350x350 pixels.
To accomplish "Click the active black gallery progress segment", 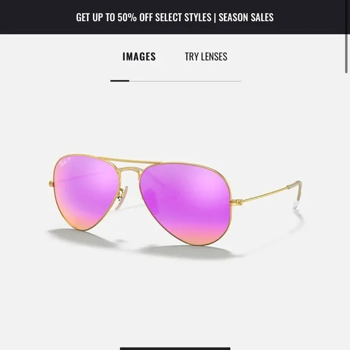I will pyautogui.click(x=120, y=81).
